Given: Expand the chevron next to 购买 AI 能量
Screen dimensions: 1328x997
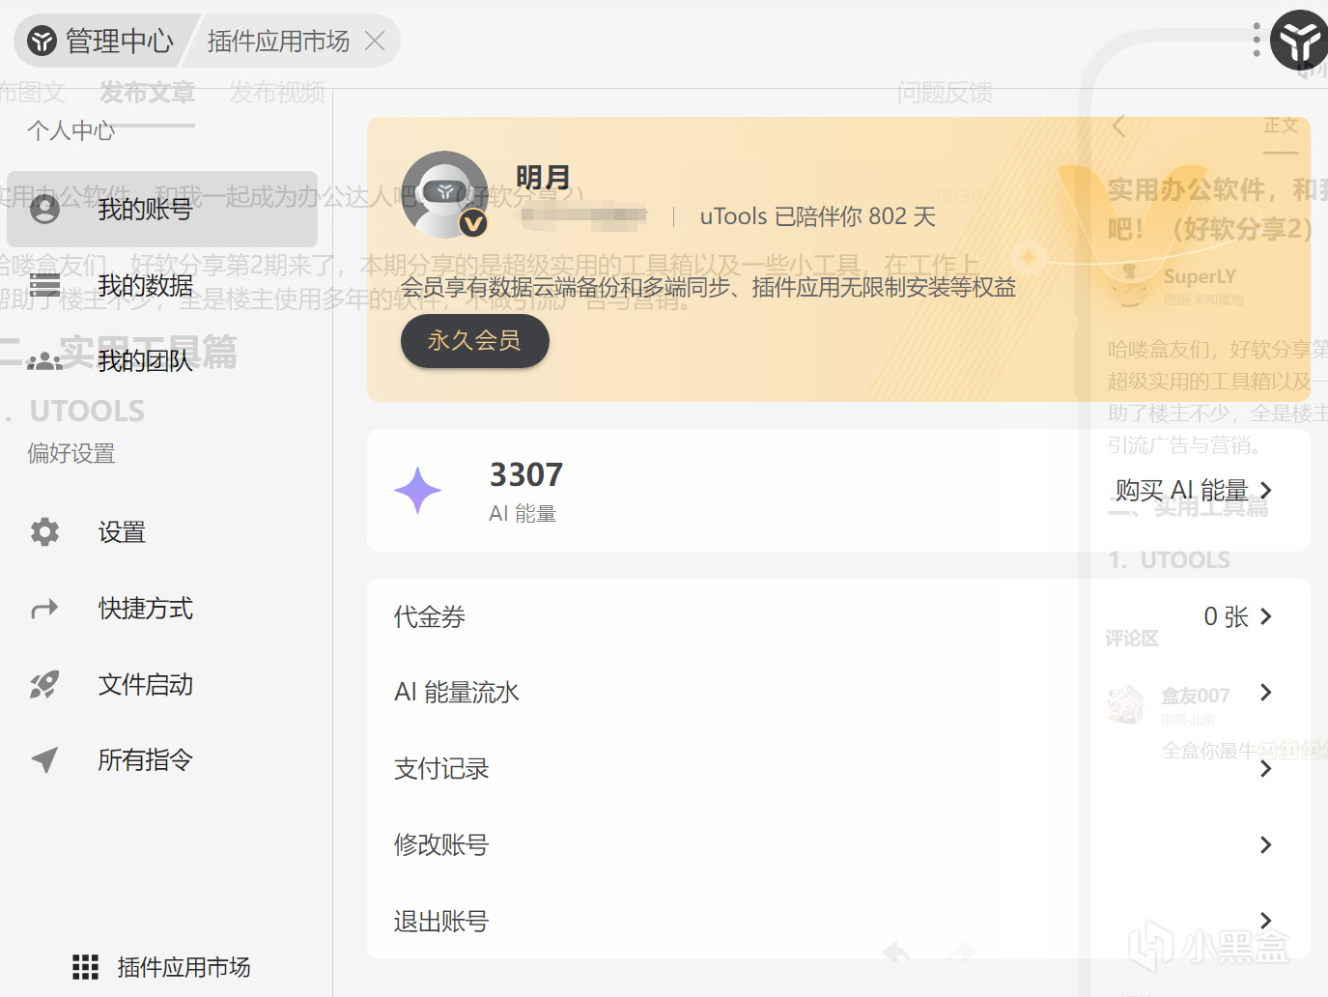Looking at the screenshot, I should (1266, 491).
